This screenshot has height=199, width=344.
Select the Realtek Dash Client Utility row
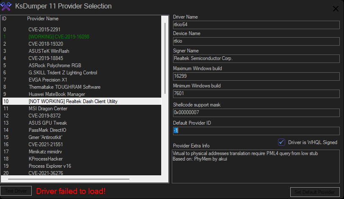[82, 101]
